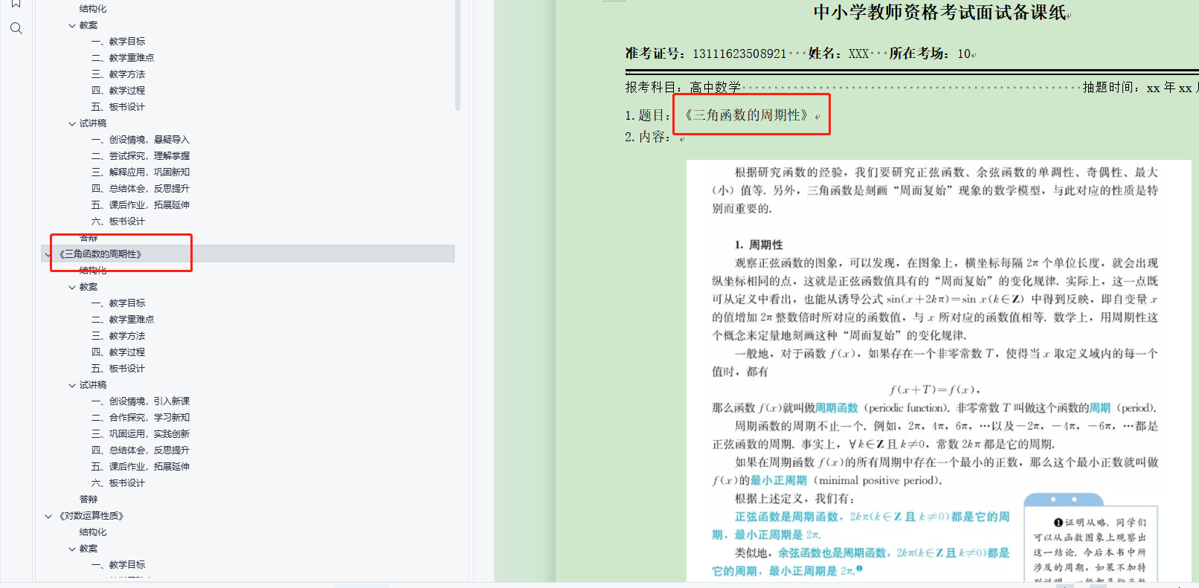The image size is (1199, 588).
Task: Click the 《三角函数的周期性》 title text in document
Action: pos(746,115)
